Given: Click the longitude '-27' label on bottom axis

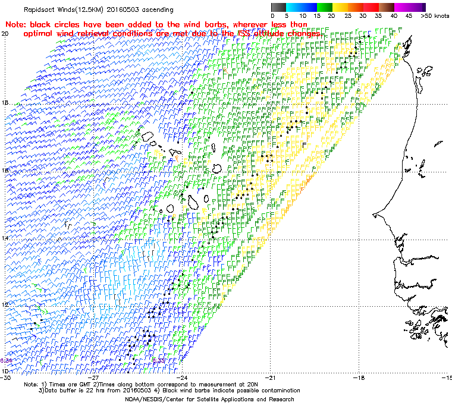Looking at the screenshot, I should pos(94,377).
